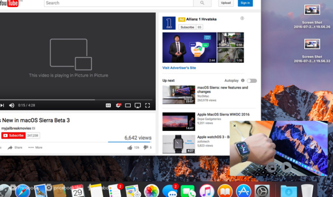Skip to next video in player

tap(2, 105)
